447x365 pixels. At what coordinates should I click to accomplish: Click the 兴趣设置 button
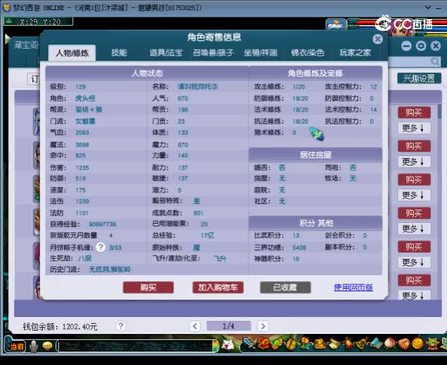pyautogui.click(x=419, y=78)
